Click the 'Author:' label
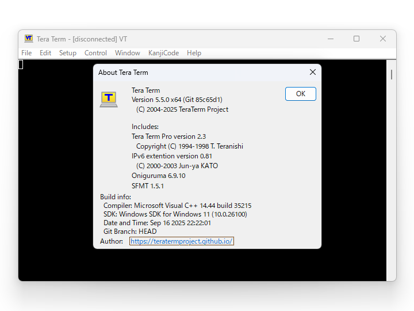Viewport: 414px width, 311px height. (x=112, y=241)
